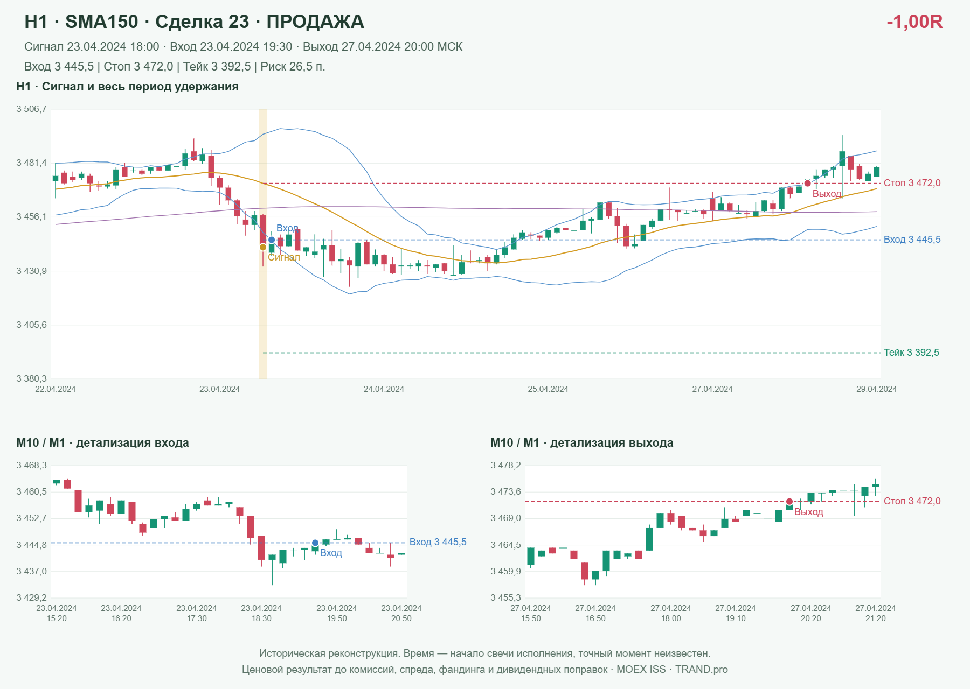Select the 'Риск 26,5 п.' parameters line
Screen dimensions: 970x689
point(175,67)
